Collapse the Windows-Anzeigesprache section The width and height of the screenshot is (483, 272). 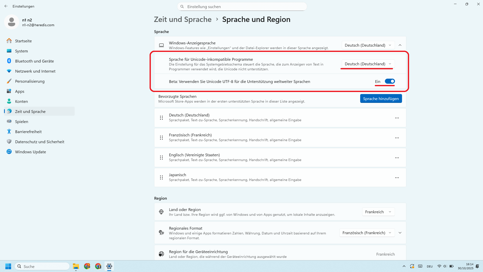tap(400, 45)
